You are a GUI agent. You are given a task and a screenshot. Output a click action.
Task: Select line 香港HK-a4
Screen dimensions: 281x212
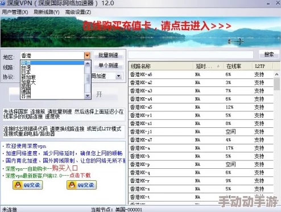[x=201, y=99]
